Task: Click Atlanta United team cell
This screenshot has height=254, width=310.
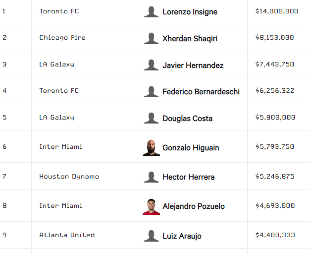Action: (x=67, y=235)
